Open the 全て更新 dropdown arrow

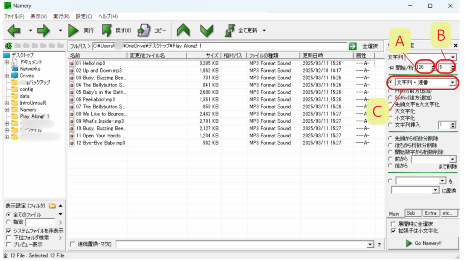point(264,31)
